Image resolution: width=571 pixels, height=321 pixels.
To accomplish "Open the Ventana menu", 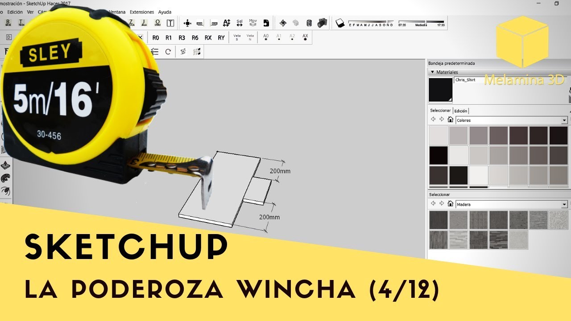I will [117, 12].
